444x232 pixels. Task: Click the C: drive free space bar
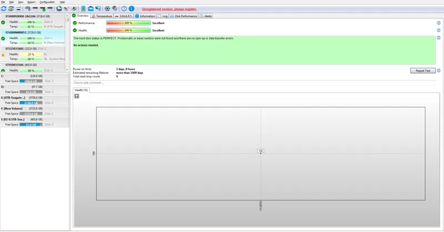pos(31,81)
